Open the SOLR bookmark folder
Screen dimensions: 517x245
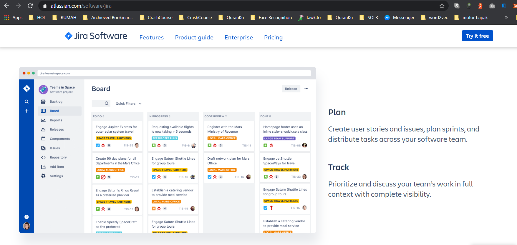(369, 18)
